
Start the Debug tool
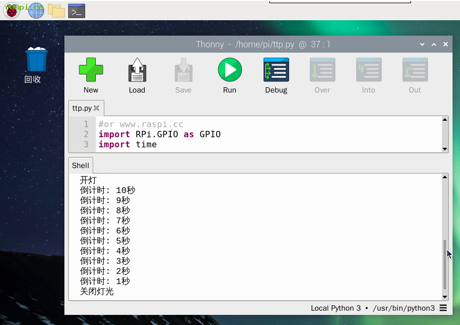pos(276,70)
